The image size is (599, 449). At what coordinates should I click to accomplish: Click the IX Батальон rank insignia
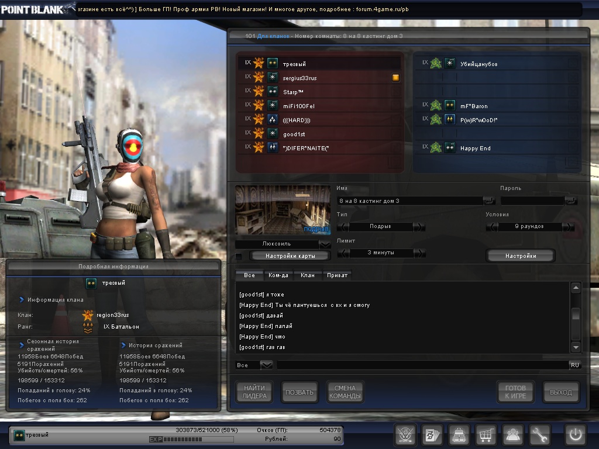coord(88,327)
